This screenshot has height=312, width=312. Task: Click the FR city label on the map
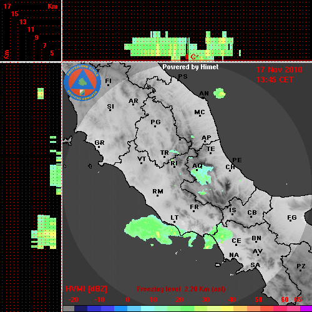[x=194, y=207]
